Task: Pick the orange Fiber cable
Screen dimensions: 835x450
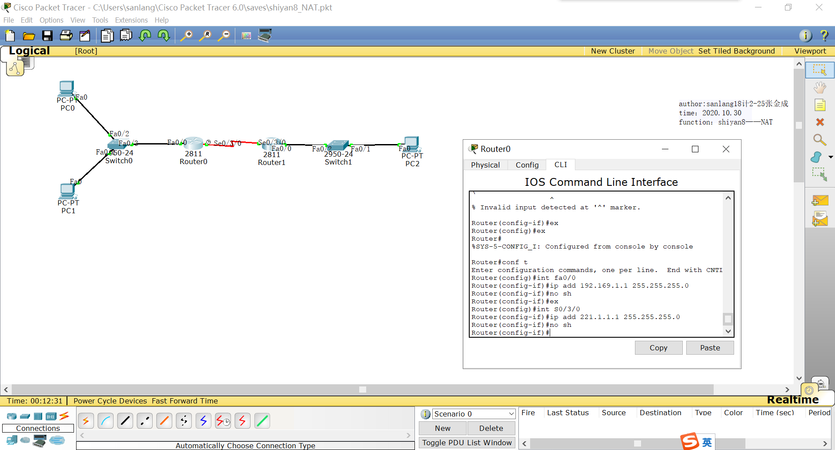Action: pyautogui.click(x=164, y=421)
